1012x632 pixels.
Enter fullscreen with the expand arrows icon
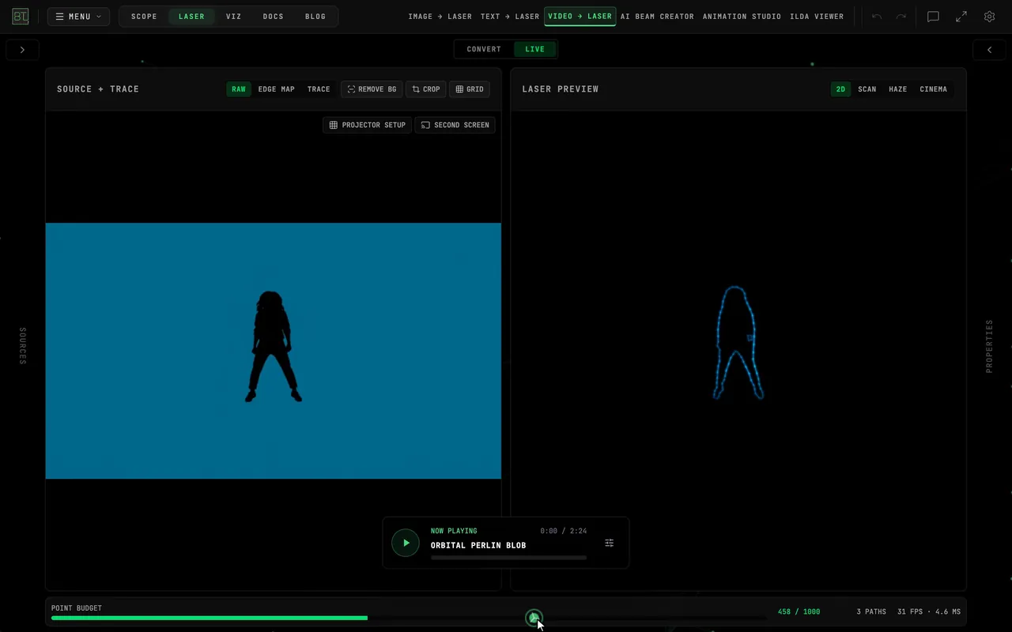961,17
